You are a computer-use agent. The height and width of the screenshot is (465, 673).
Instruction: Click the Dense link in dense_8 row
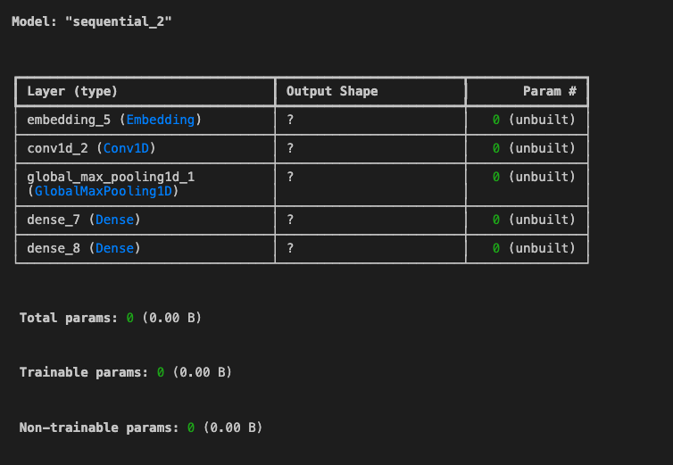[x=114, y=248]
